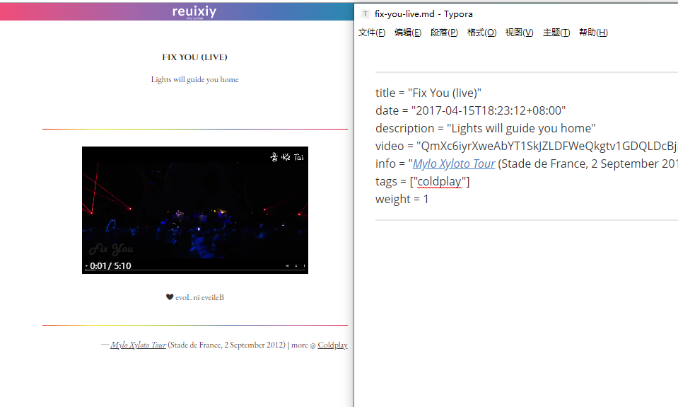Click the 0:01 / 5:10 time display
Viewport: 678px width, 407px height.
pyautogui.click(x=111, y=266)
